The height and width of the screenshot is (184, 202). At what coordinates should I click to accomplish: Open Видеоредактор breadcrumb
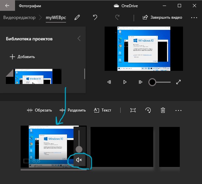[x=19, y=17]
